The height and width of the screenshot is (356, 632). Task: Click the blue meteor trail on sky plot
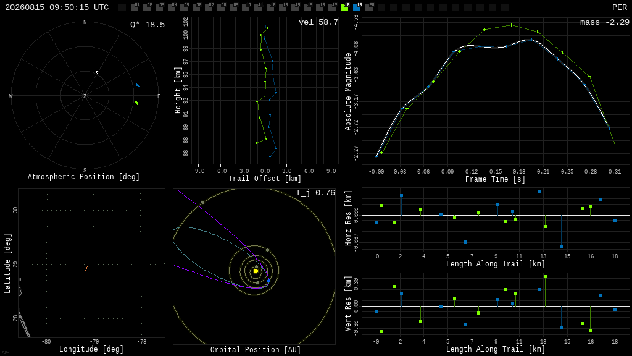click(138, 85)
